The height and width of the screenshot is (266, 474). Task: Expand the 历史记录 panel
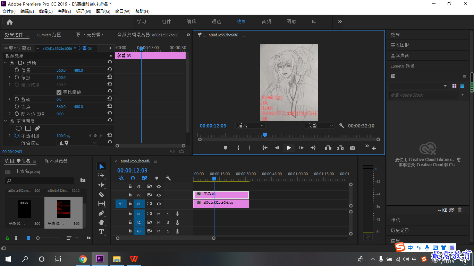point(400,230)
